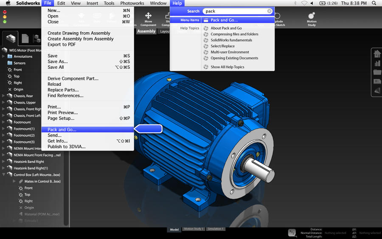The width and height of the screenshot is (382, 239).
Task: Click the Wi-Fi icon in the menu bar
Action: coord(304,3)
